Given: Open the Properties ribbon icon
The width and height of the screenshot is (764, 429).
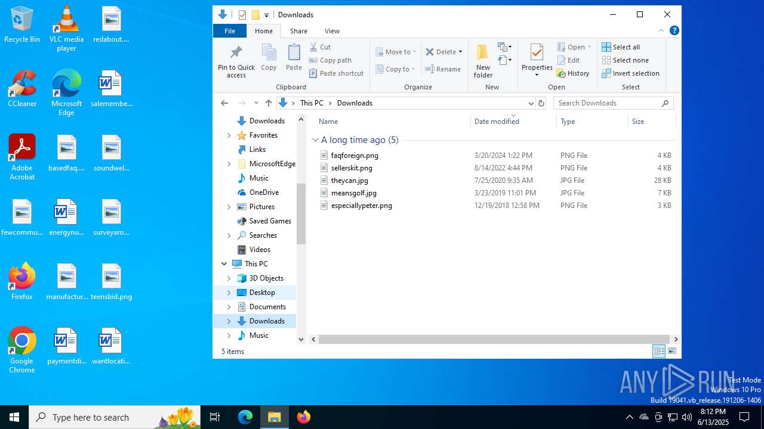Looking at the screenshot, I should [x=537, y=53].
